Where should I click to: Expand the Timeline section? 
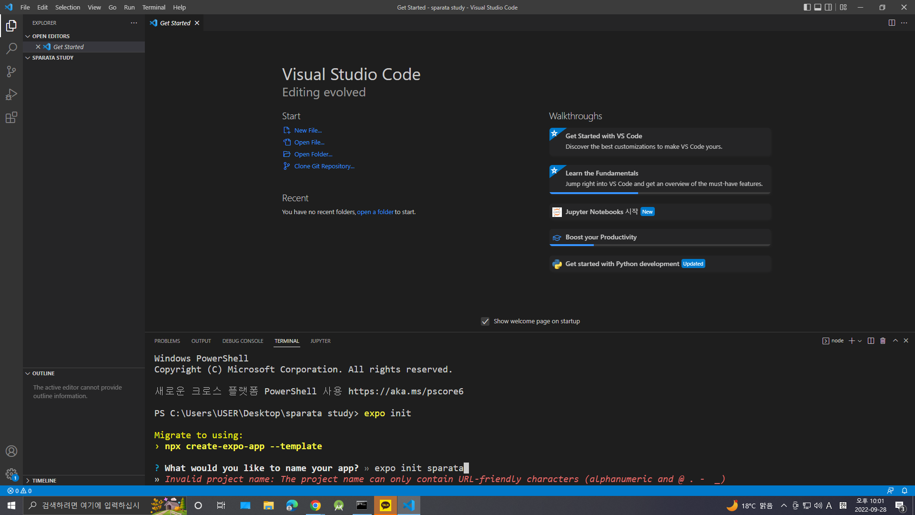[x=84, y=481]
